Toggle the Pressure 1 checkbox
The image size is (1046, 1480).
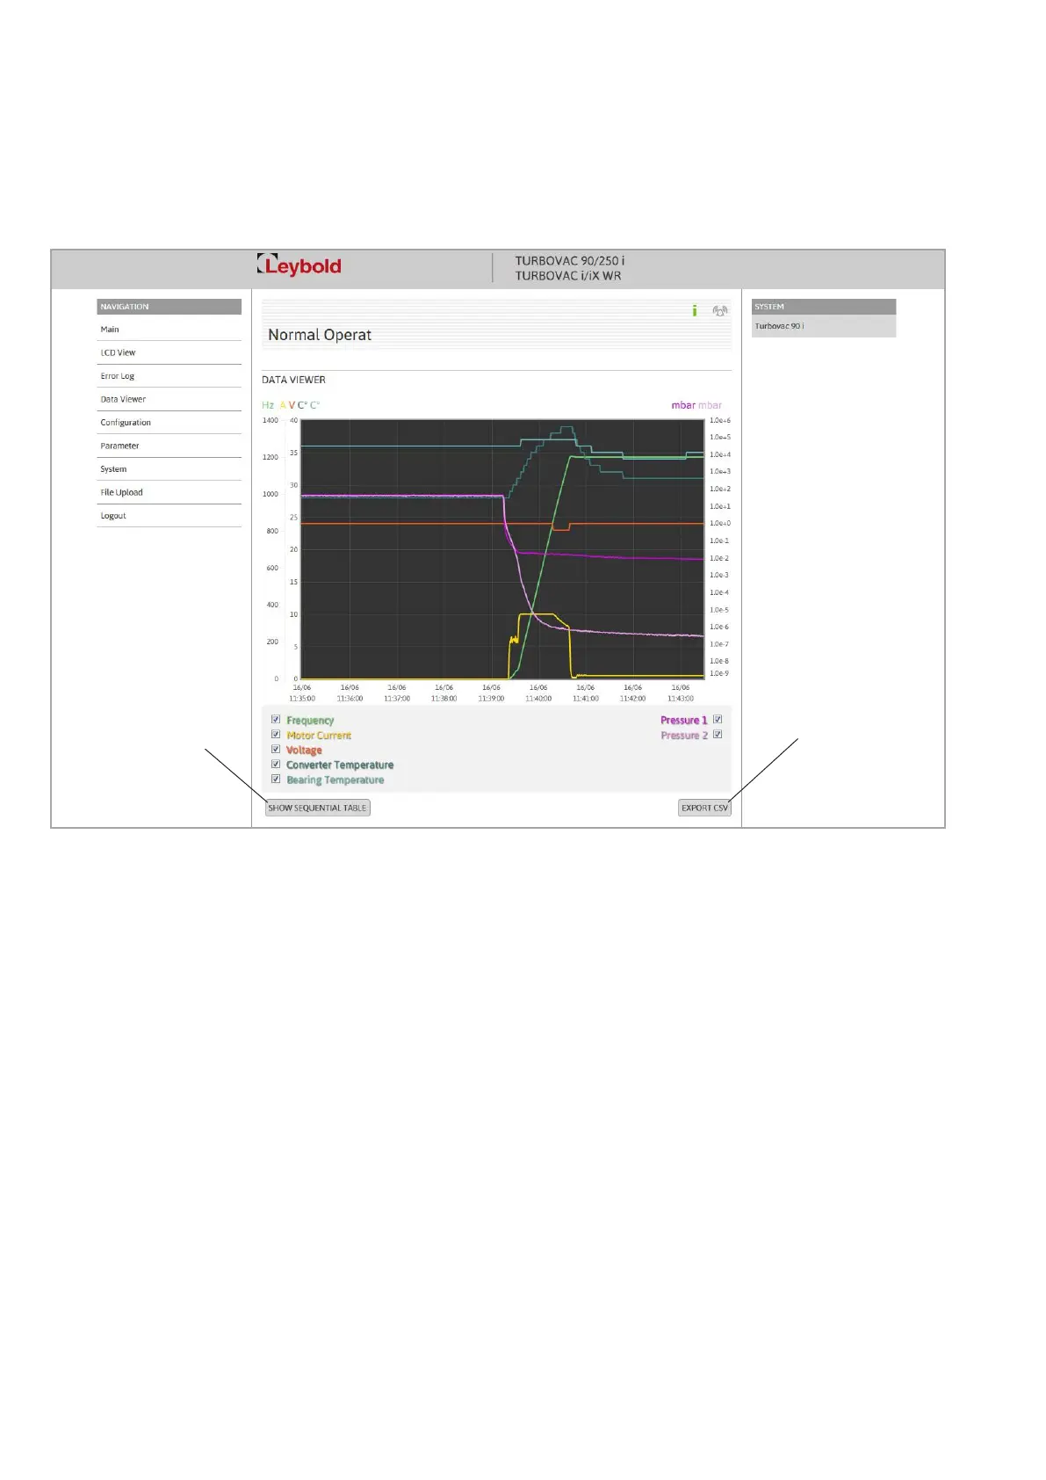pos(718,719)
